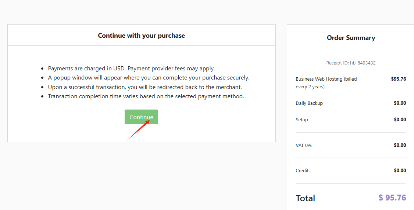Click the Credits label
Image resolution: width=414 pixels, height=210 pixels.
pos(303,171)
